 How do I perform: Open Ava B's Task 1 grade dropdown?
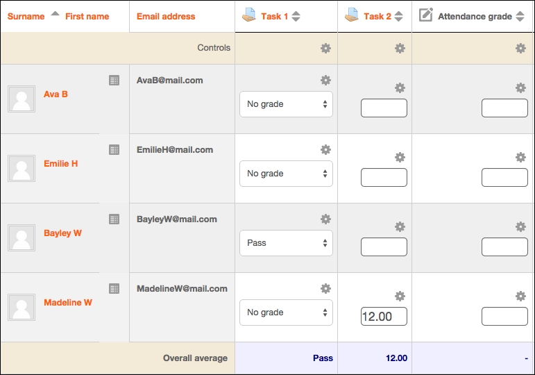(286, 104)
